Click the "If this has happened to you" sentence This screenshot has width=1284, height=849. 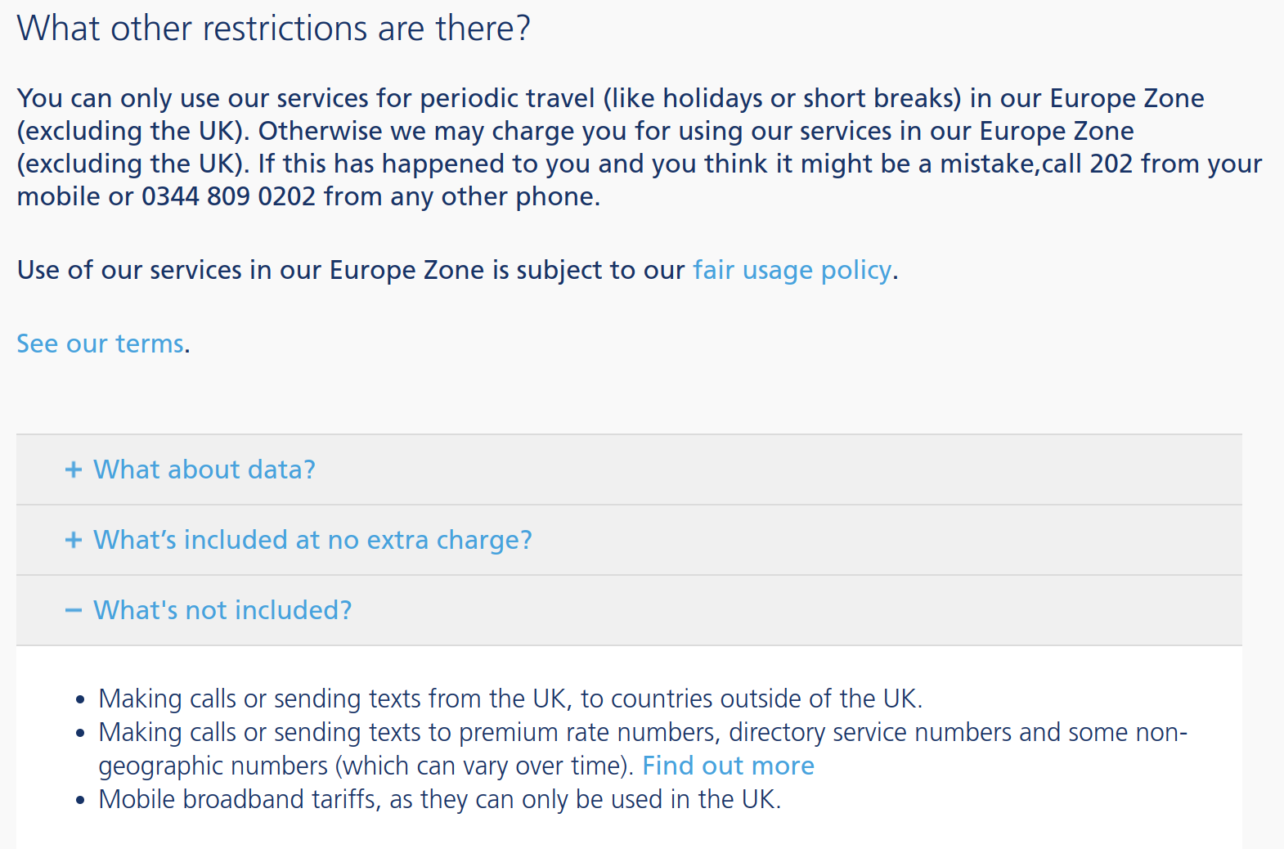[640, 180]
